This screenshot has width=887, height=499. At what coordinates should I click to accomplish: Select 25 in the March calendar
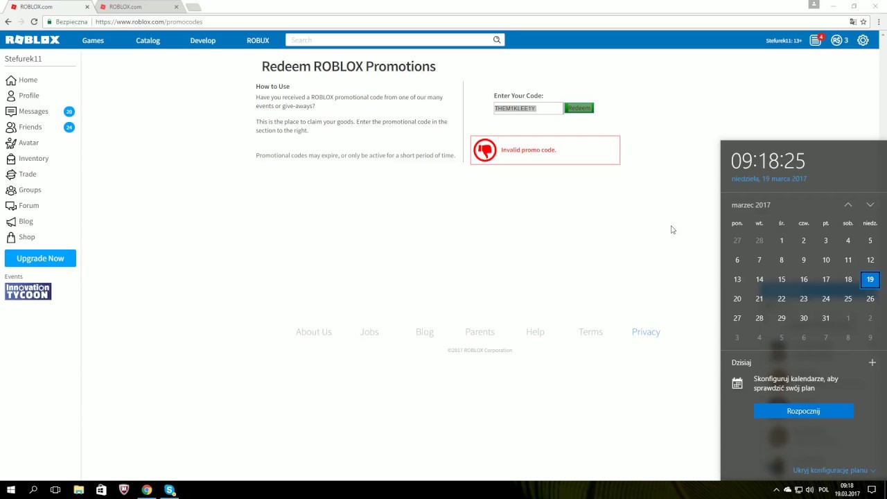coord(848,299)
